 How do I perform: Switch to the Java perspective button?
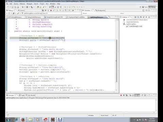tap(145, 7)
